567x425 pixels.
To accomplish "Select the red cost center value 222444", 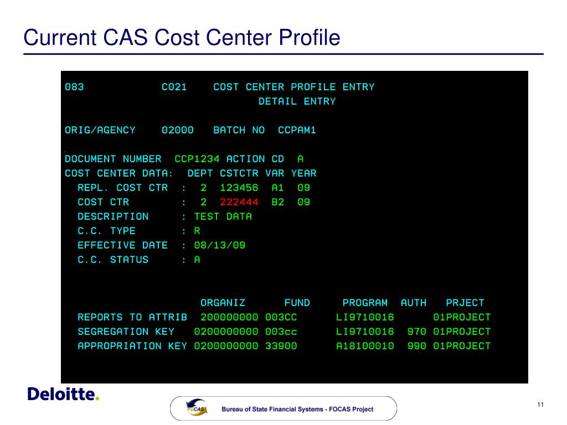I will click(x=239, y=202).
